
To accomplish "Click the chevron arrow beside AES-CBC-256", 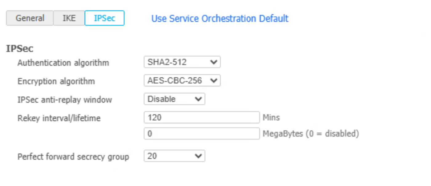I will pos(213,81).
